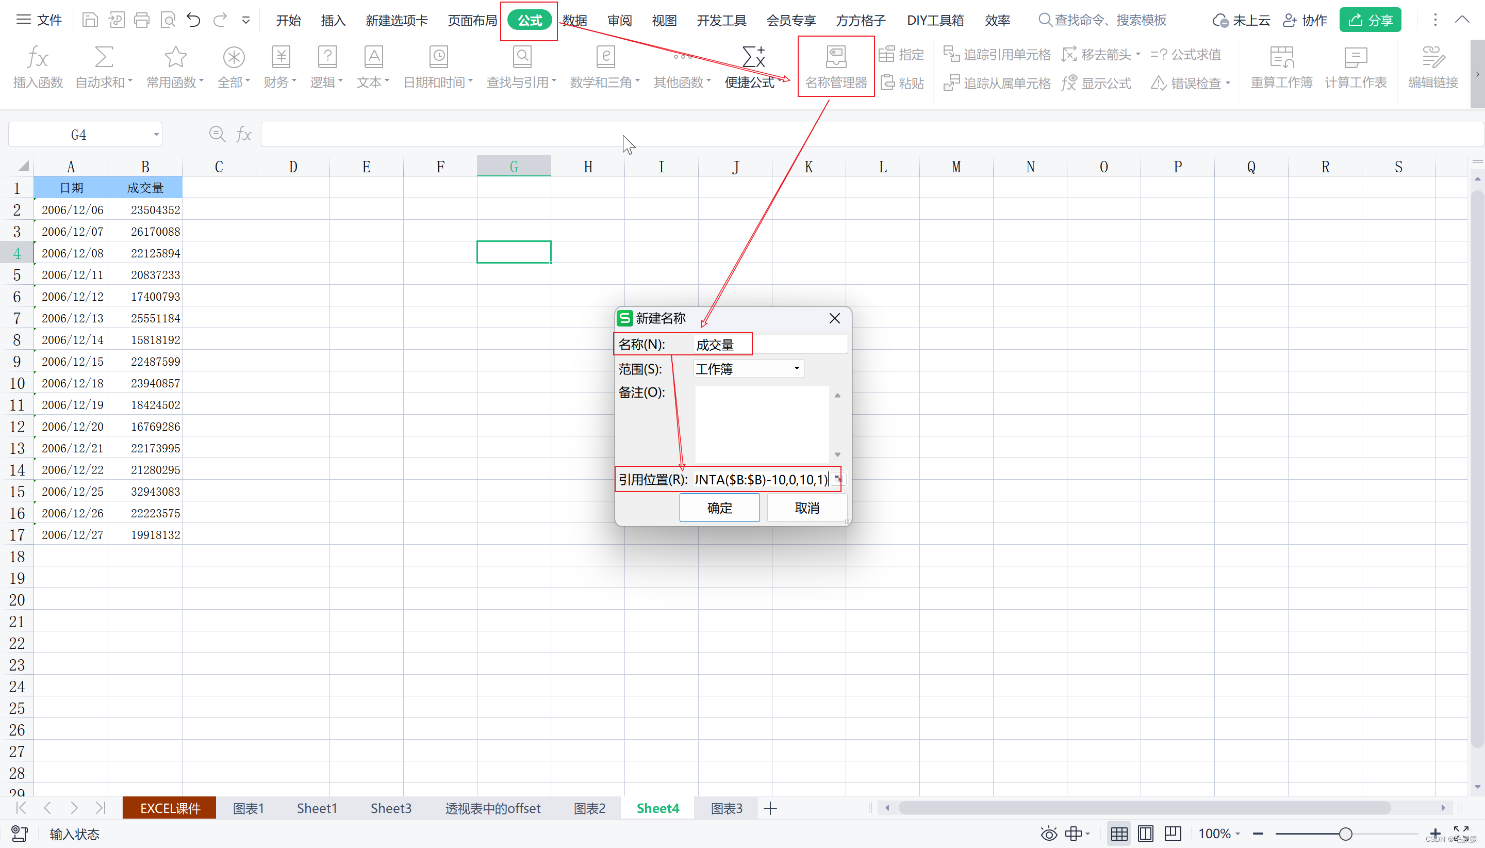
Task: Open Math and Trig (数学和三角) functions
Action: pos(605,68)
